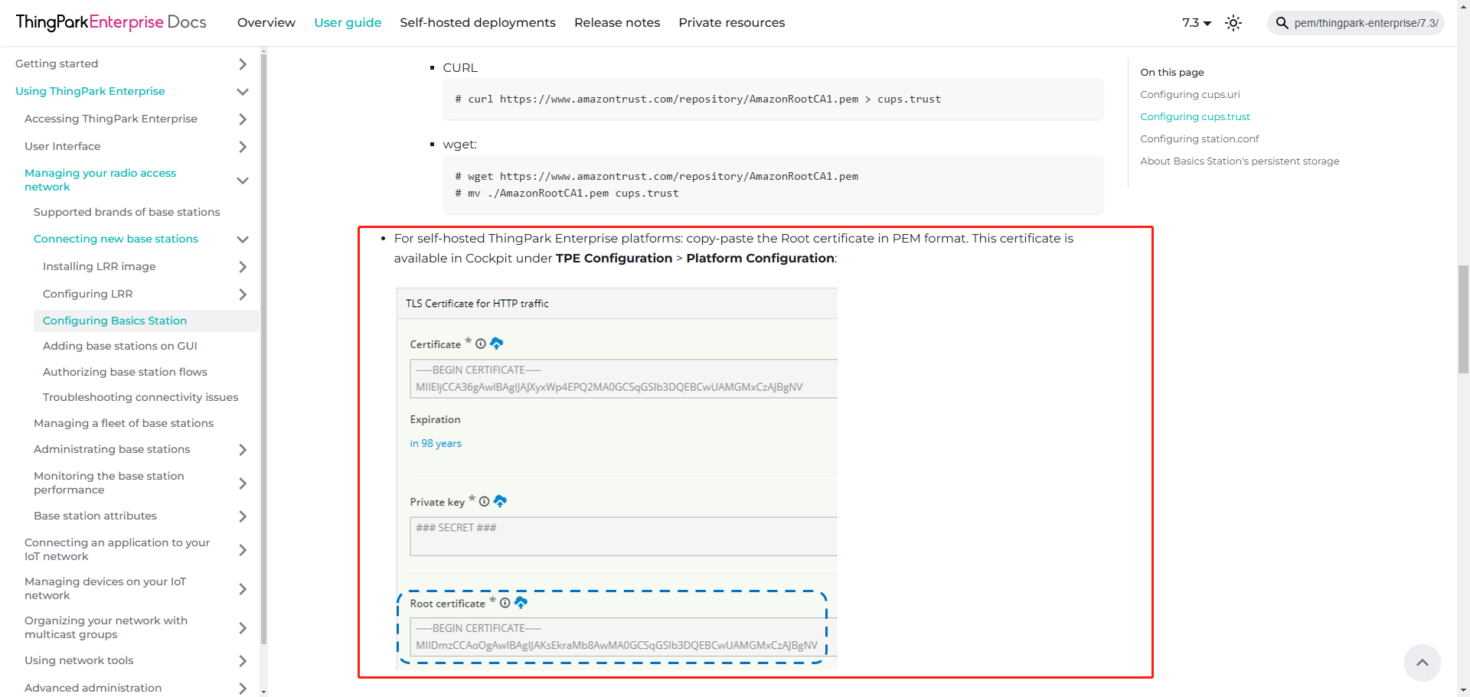This screenshot has width=1470, height=697.
Task: Click the curl AmazonRootCA1 code block
Action: click(x=773, y=99)
